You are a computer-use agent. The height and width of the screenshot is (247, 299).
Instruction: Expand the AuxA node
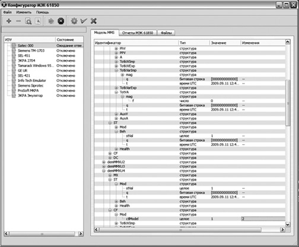116,118
